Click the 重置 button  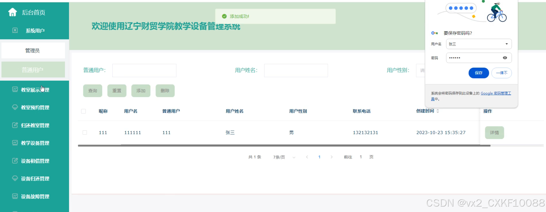[117, 91]
